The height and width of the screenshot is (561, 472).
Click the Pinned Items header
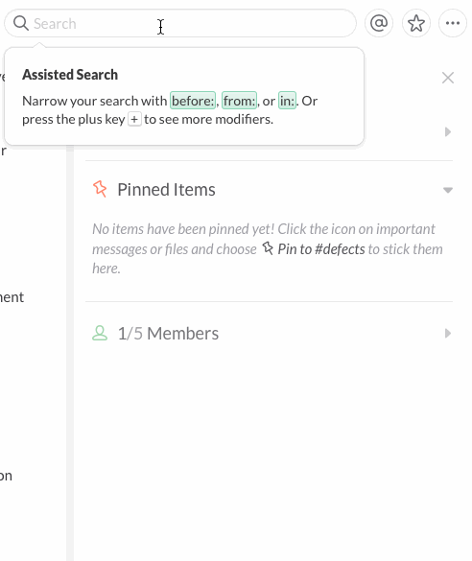(x=166, y=190)
